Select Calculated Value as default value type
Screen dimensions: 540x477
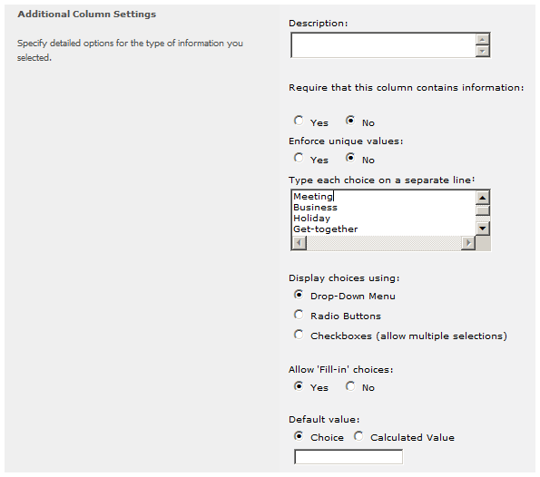coord(358,436)
